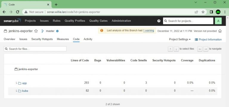Click the user avatar A
Viewport: 229px width, 107px height.
pos(218,21)
